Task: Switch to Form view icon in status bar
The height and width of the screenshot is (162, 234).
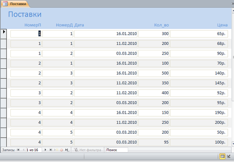Action: click(222, 156)
